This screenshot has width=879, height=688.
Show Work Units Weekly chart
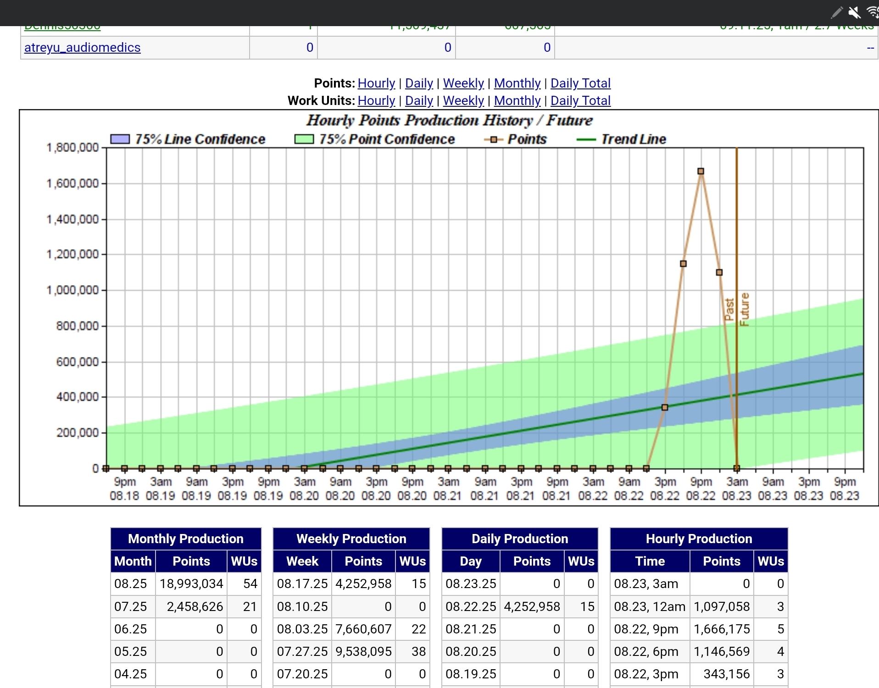click(463, 100)
